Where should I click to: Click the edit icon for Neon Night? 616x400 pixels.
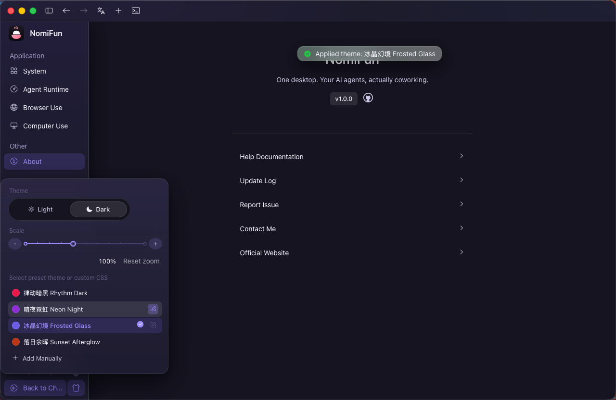coord(153,309)
